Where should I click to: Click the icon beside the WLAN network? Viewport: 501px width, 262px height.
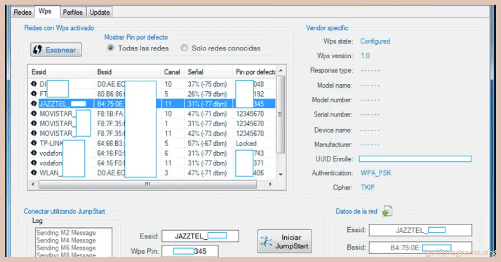34,173
